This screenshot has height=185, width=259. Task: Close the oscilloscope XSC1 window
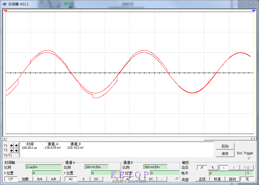(x=250, y=3)
